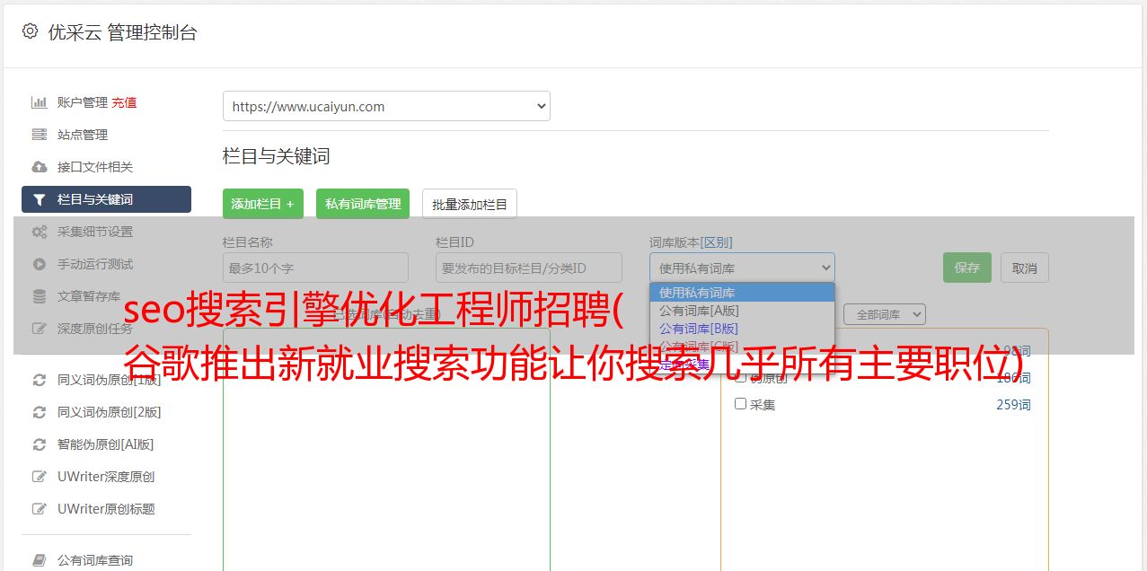Screen dimensions: 1147x571
Task: Focus the 栏目ID input field
Action: coord(529,268)
